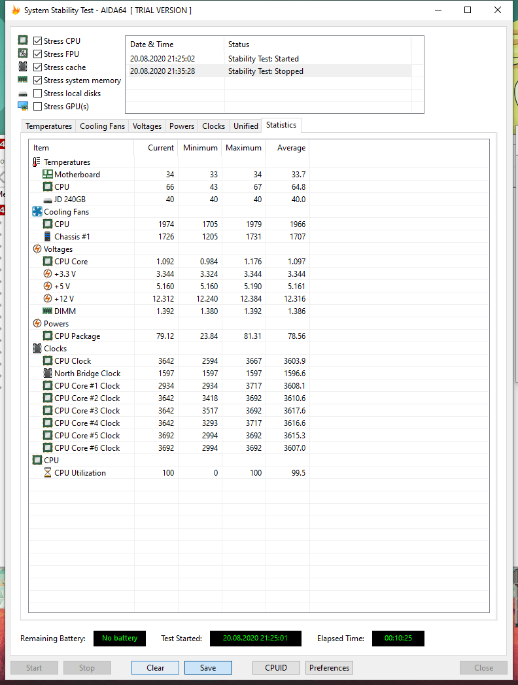Click the Minimum column header
Screen dimensions: 518x685
click(200, 148)
